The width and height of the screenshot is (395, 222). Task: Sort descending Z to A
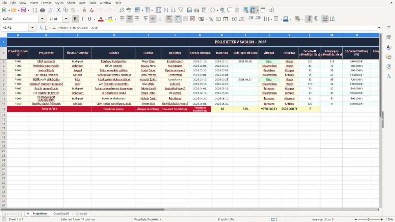173,10
